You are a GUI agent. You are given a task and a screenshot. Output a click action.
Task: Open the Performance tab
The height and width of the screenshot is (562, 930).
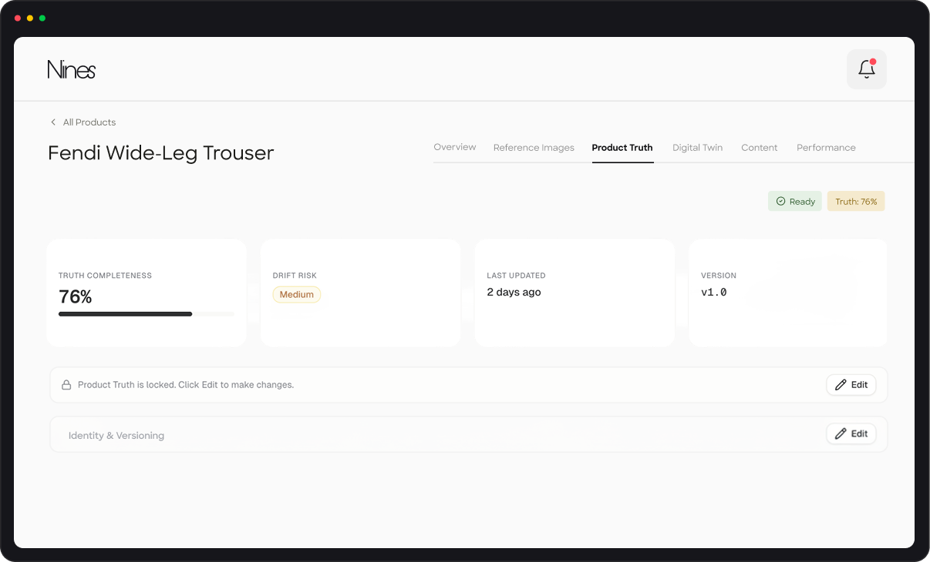pos(826,147)
